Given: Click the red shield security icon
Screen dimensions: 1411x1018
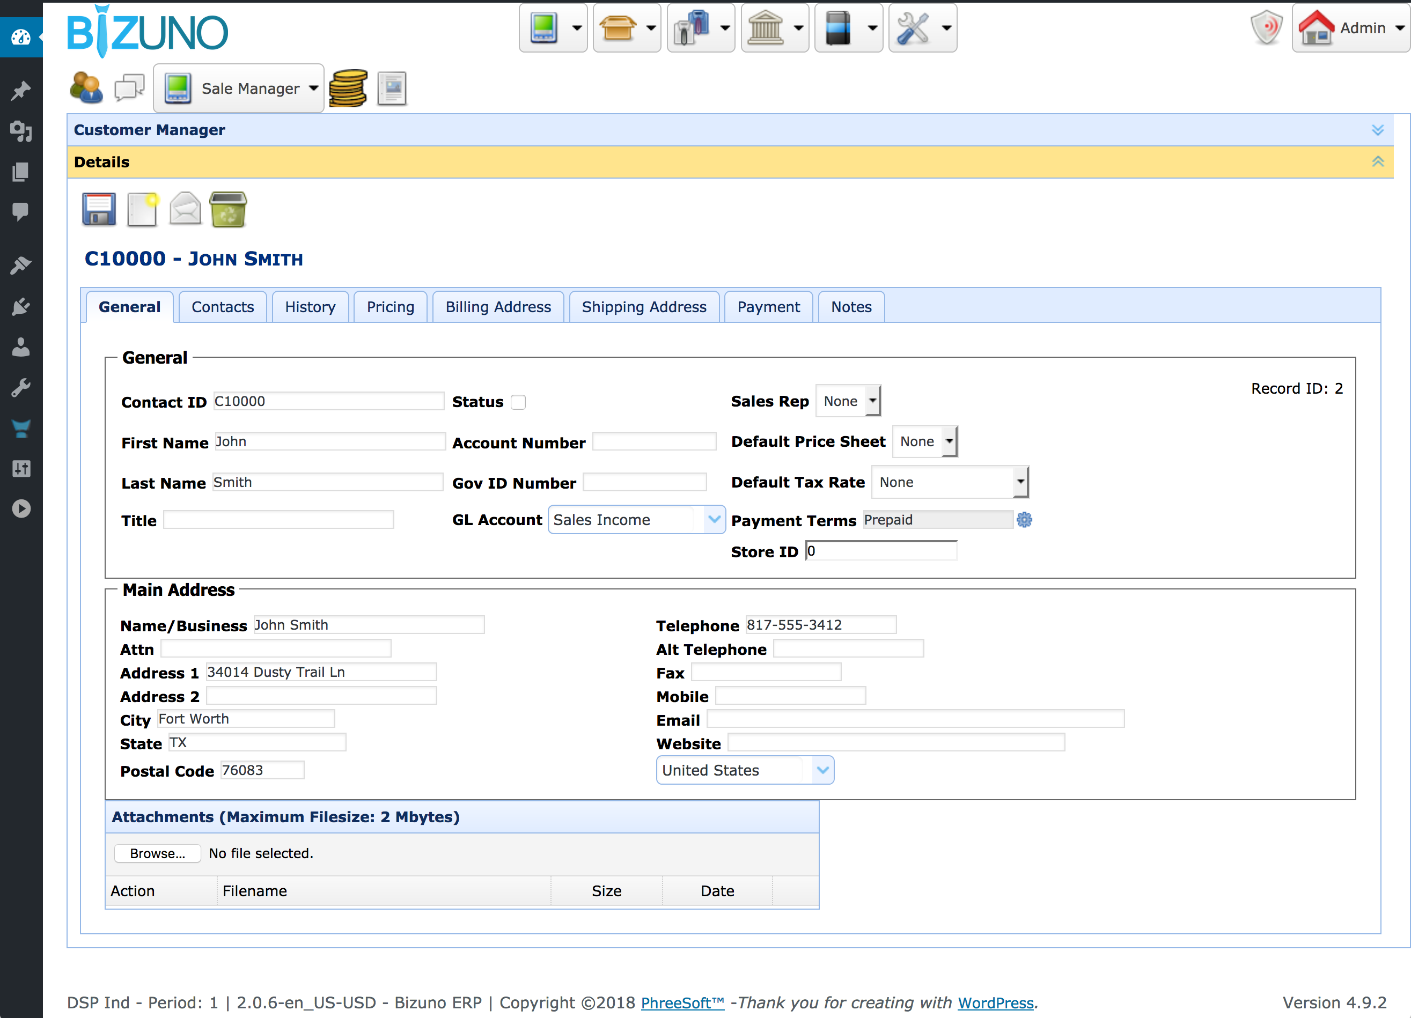Looking at the screenshot, I should click(1267, 28).
